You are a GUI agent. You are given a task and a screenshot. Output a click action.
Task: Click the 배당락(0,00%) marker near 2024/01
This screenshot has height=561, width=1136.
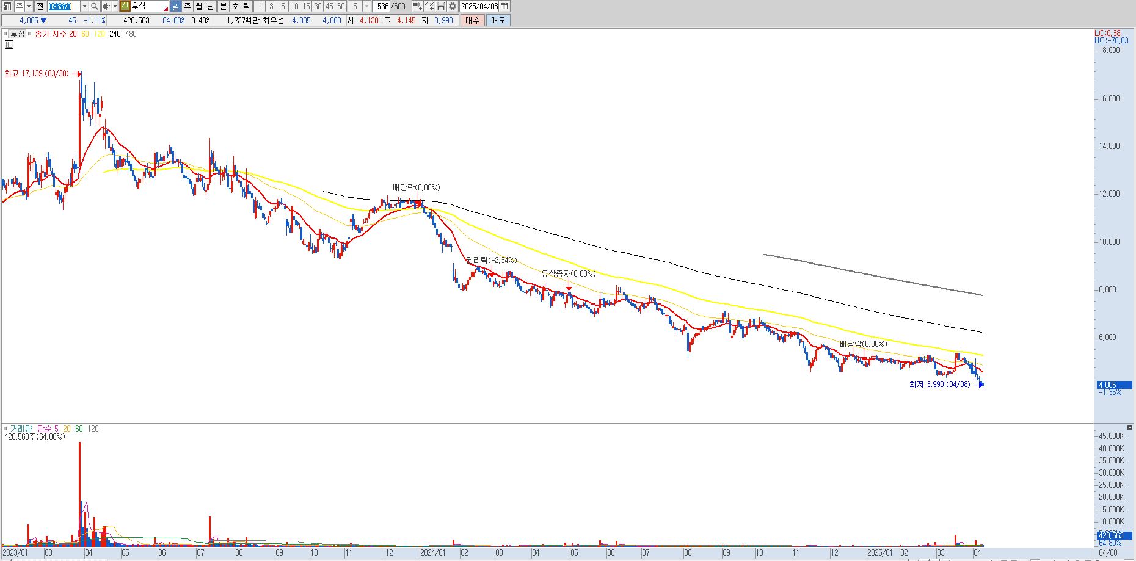pos(416,188)
